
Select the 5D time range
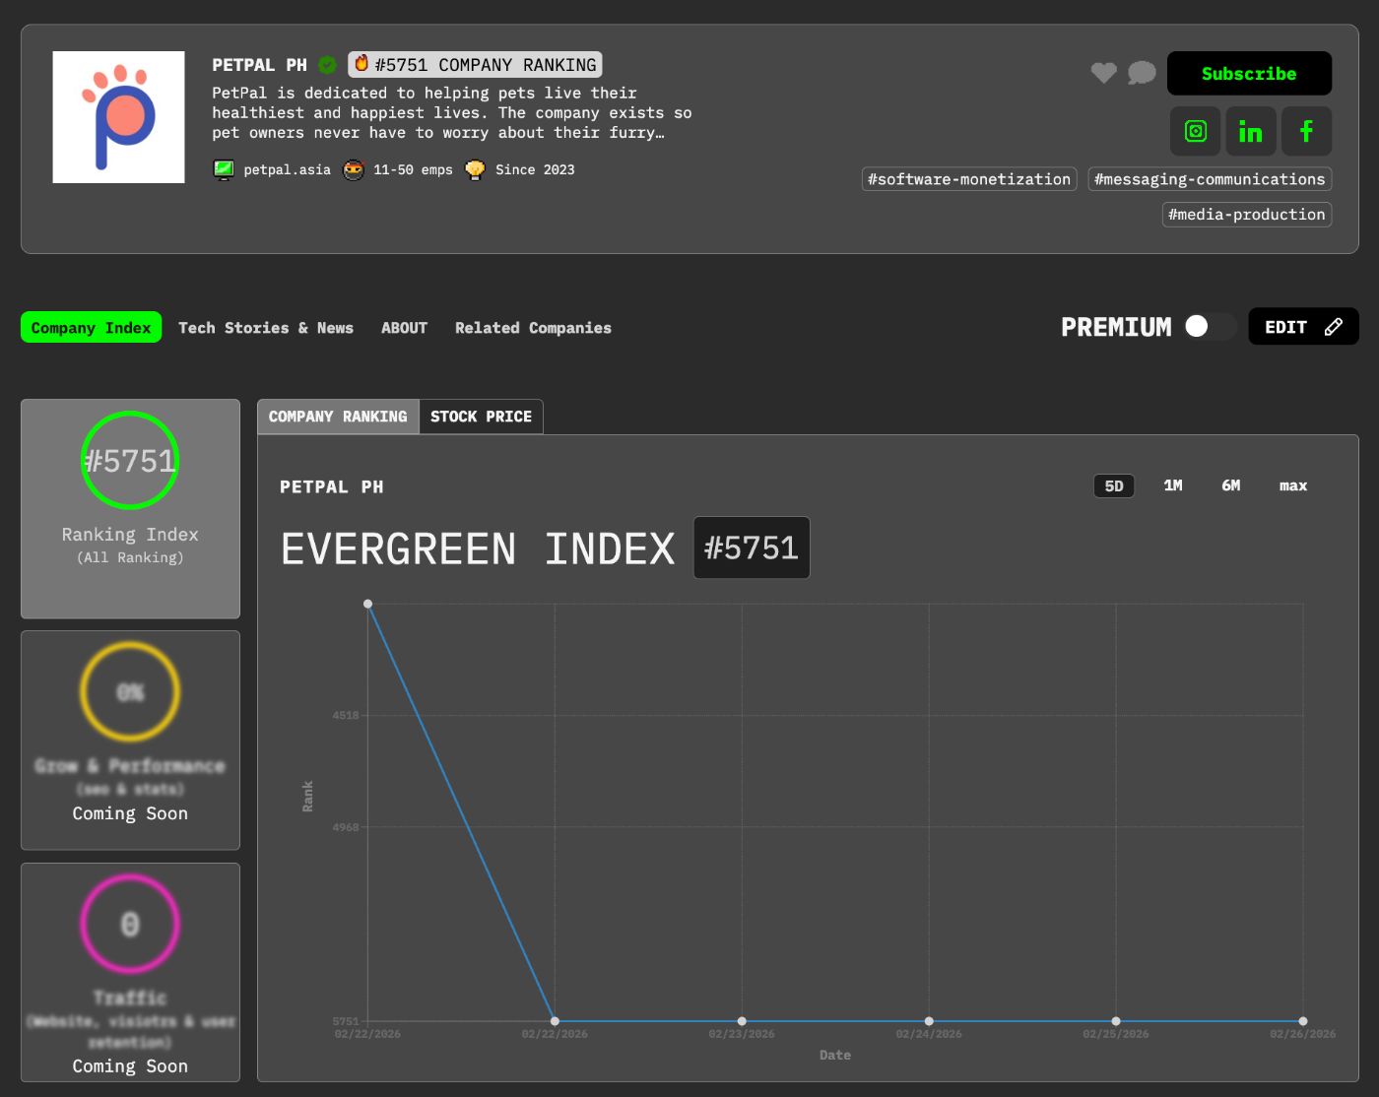(x=1113, y=486)
